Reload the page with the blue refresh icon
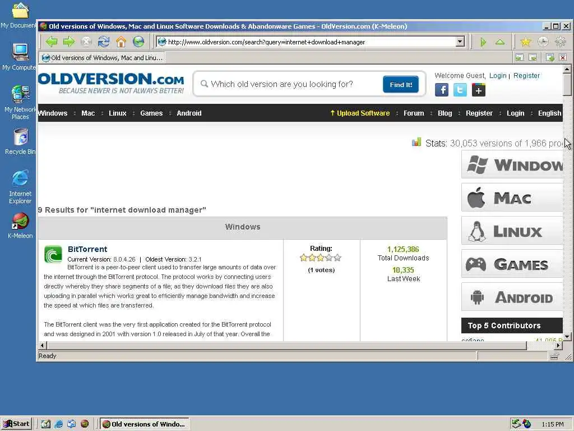 [x=104, y=42]
